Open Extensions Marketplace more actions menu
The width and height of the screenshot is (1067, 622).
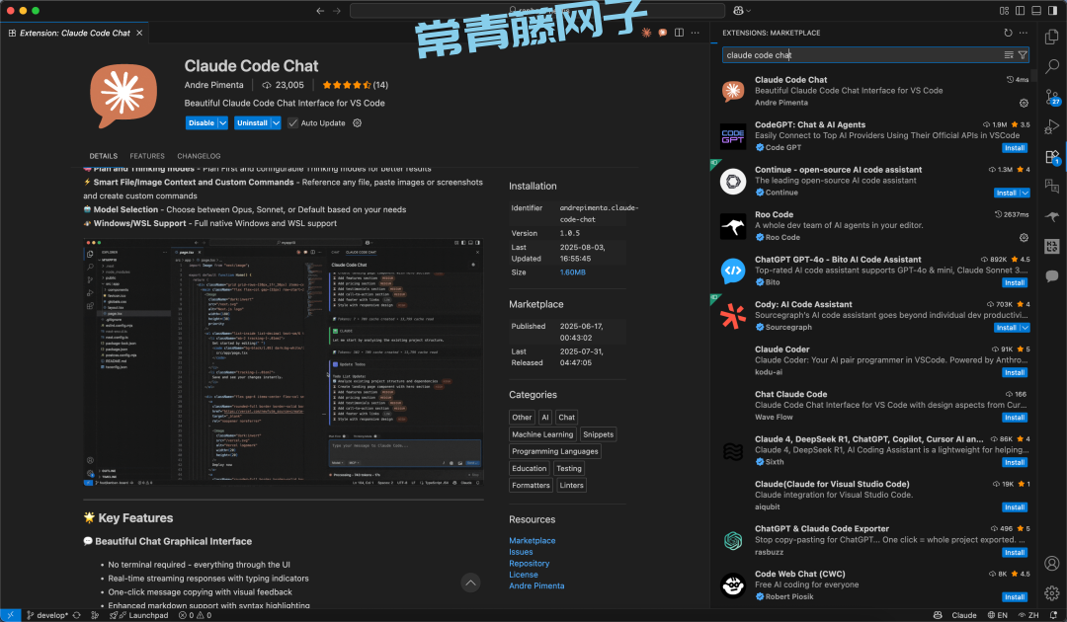point(1024,33)
